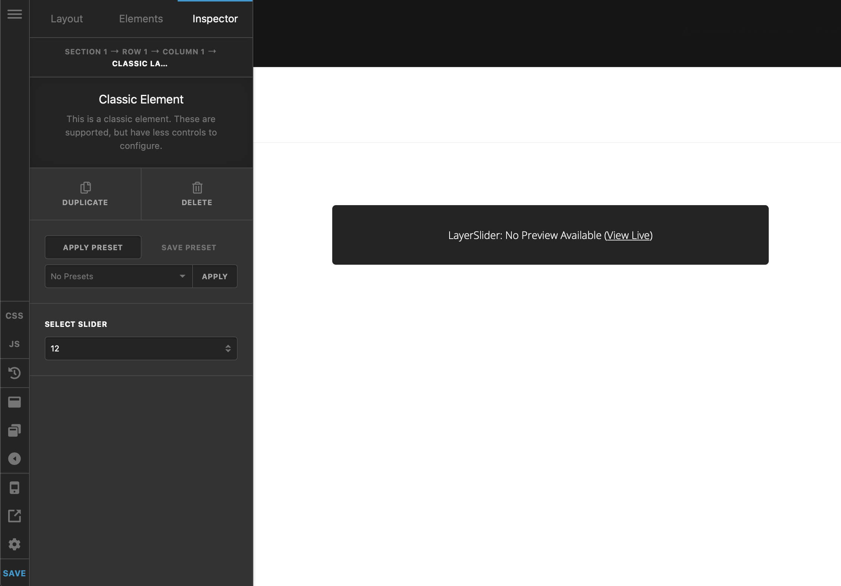Open revision history via clock icon
Viewport: 841px width, 586px height.
pyautogui.click(x=15, y=373)
